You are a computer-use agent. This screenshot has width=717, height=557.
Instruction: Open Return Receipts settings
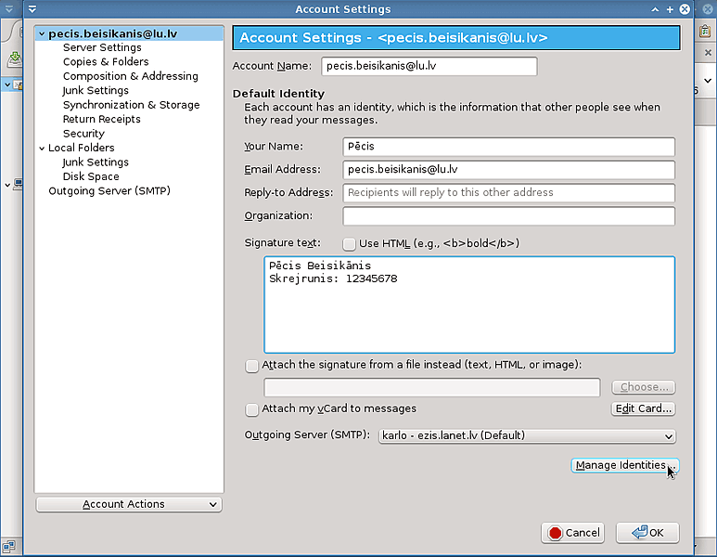coord(101,119)
